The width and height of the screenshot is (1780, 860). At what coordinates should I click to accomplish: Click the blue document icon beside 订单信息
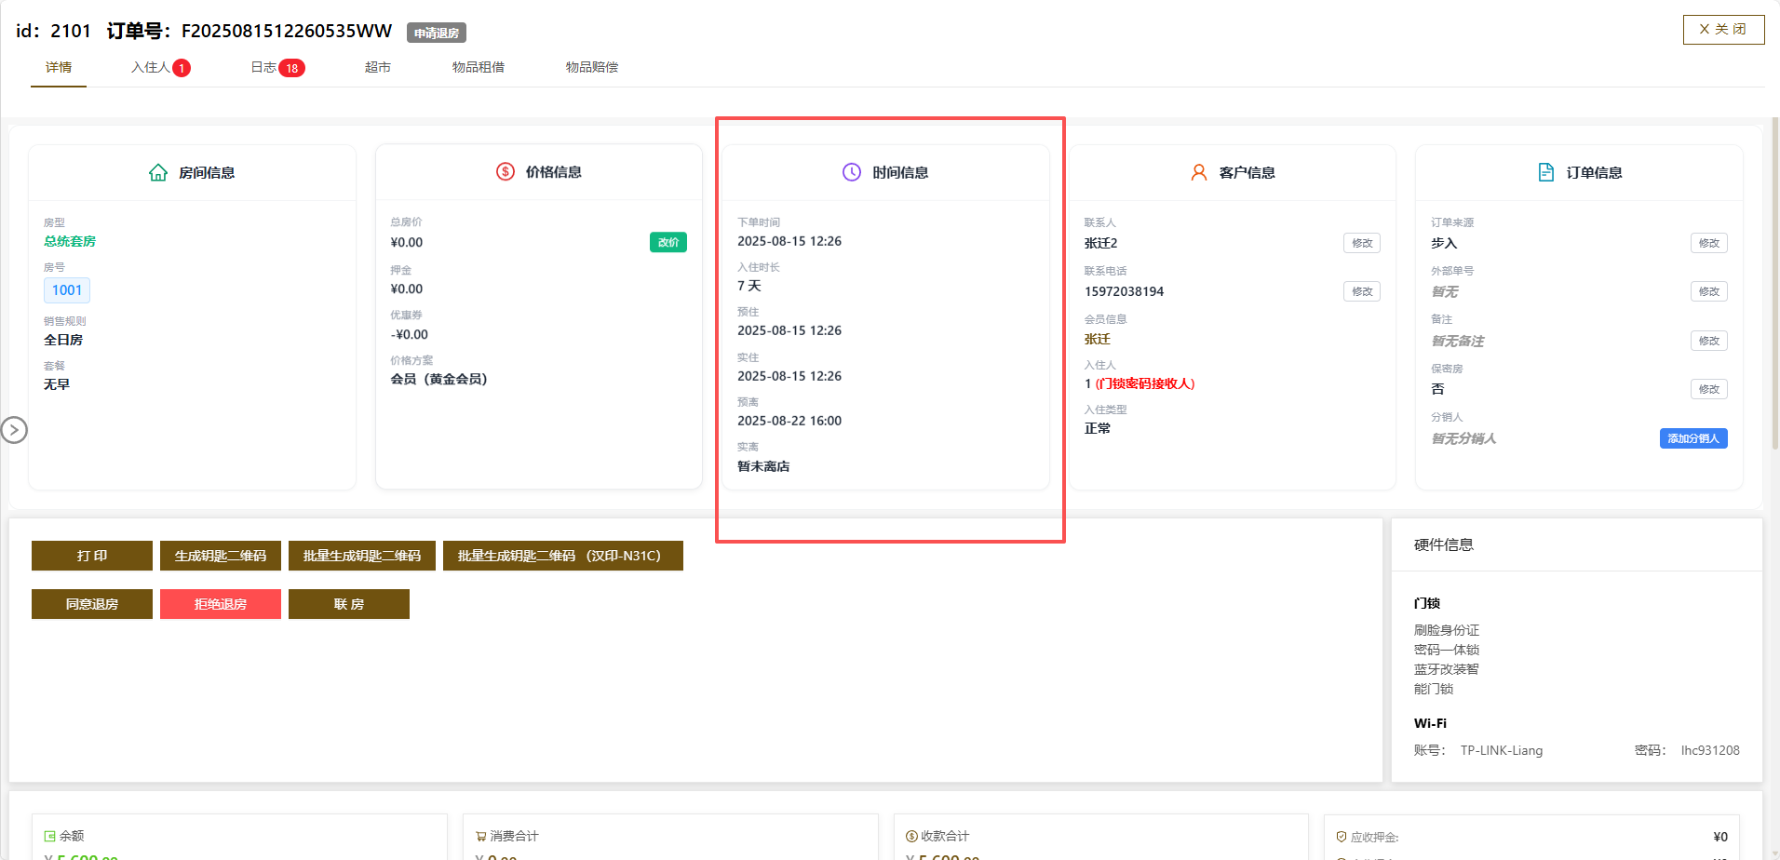click(x=1546, y=172)
